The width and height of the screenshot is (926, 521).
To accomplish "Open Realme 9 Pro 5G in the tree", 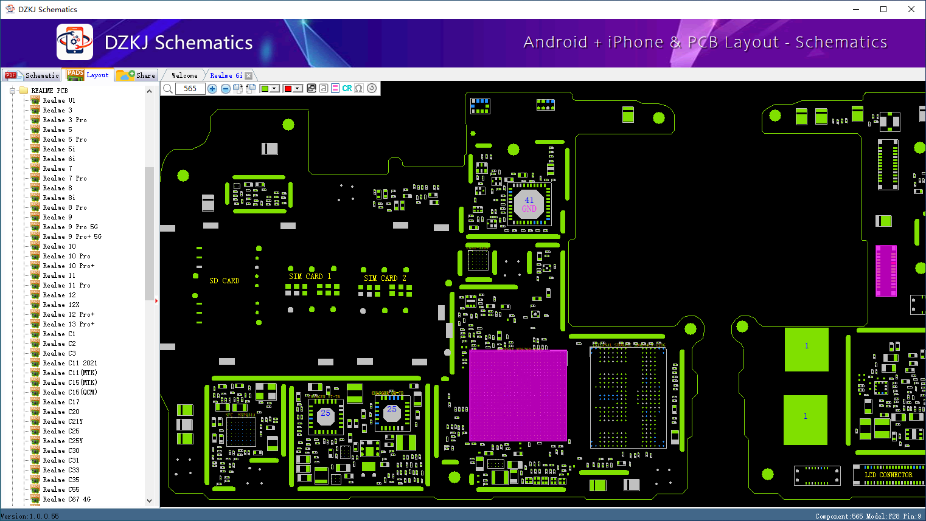I will point(70,227).
